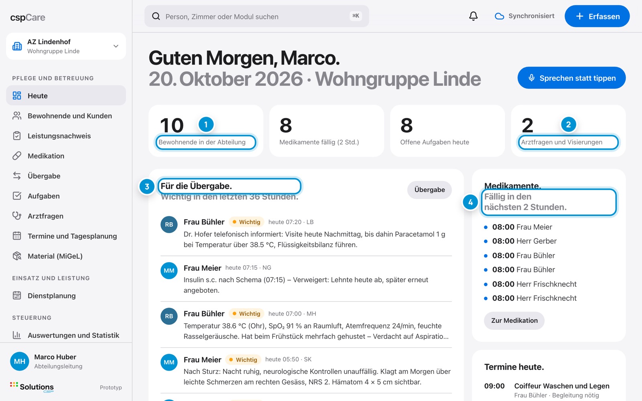Click the Übergabe arrows icon
The image size is (642, 401).
pyautogui.click(x=17, y=176)
